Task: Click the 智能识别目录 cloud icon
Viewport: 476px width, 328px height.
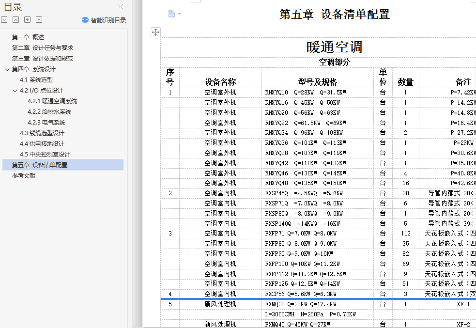Action: 85,20
